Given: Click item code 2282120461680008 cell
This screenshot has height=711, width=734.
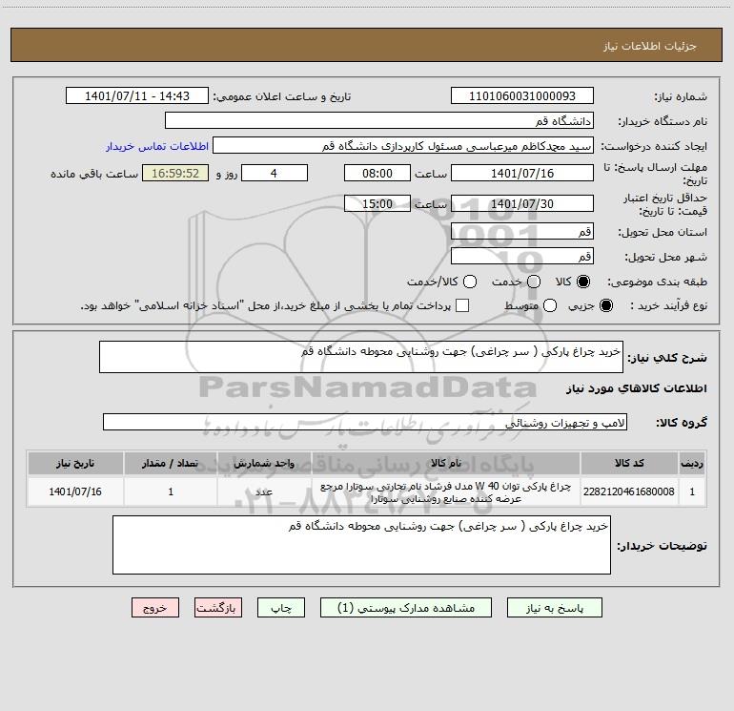Looking at the screenshot, I should click(x=629, y=491).
